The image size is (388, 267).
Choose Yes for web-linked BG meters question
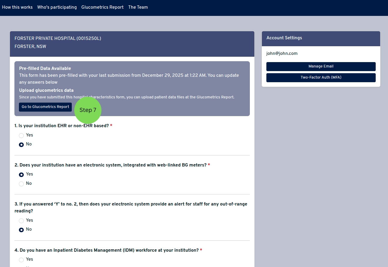point(21,175)
